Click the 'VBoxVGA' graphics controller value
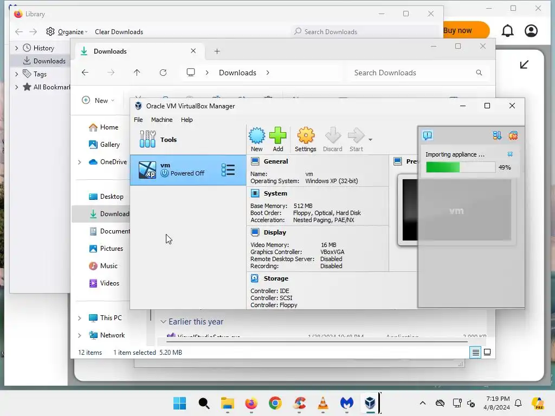555x416 pixels. tap(332, 252)
